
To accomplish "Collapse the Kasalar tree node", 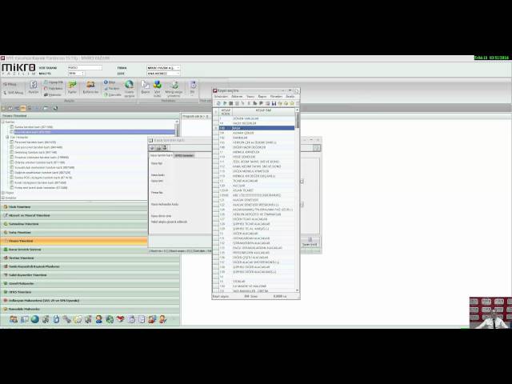I will coord(3,122).
